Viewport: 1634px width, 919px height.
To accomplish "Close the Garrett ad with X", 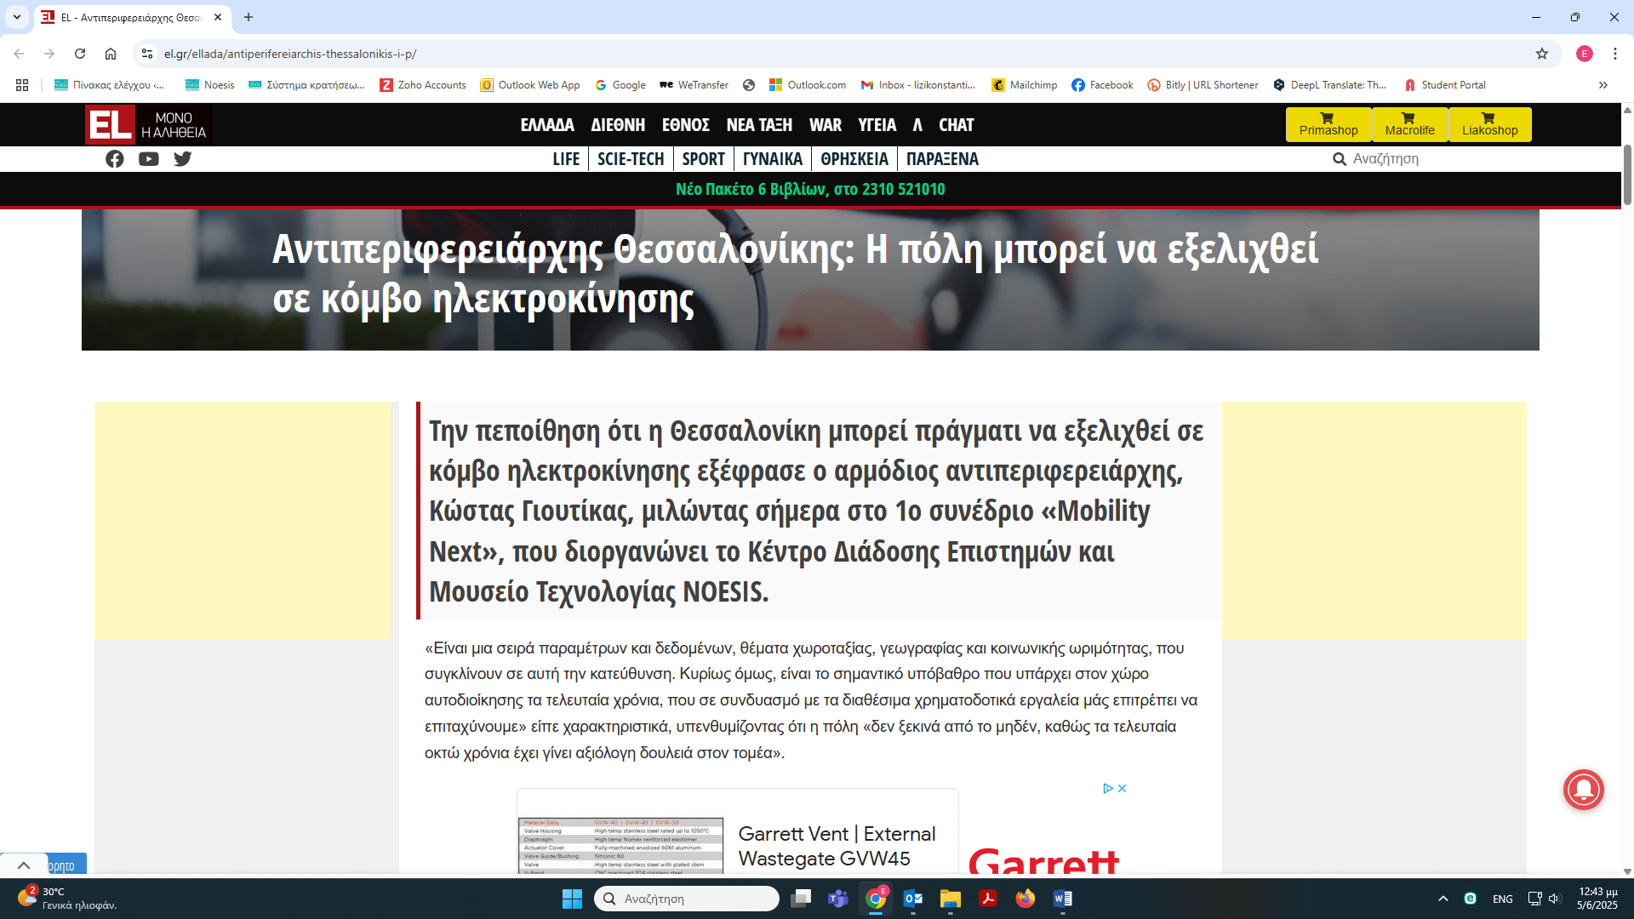I will [x=1123, y=788].
